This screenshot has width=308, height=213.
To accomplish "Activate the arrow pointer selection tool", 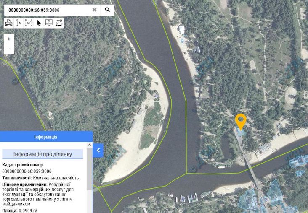I will coord(39,23).
